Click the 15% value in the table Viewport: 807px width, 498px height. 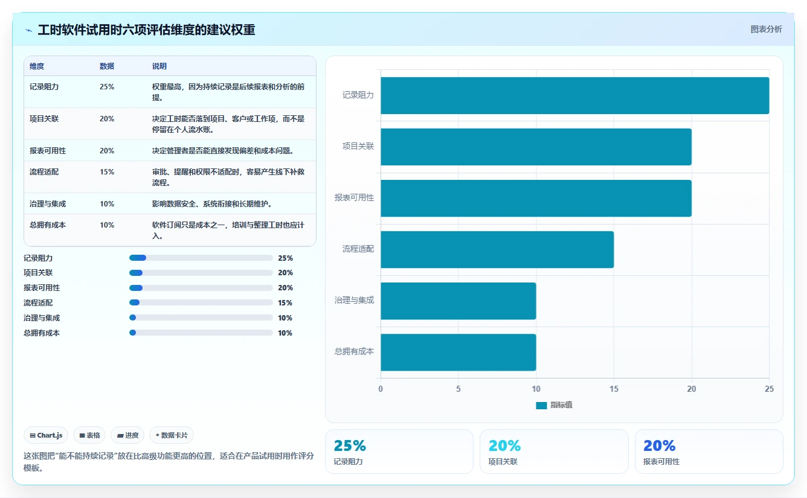click(x=107, y=172)
